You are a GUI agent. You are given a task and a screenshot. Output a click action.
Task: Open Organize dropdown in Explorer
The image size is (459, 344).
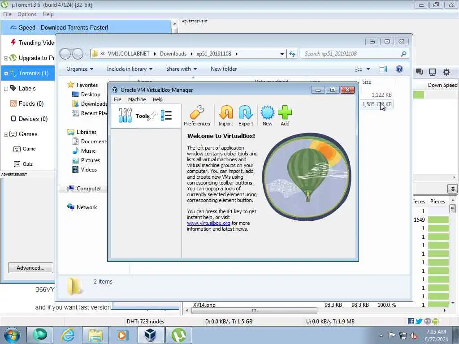point(80,69)
